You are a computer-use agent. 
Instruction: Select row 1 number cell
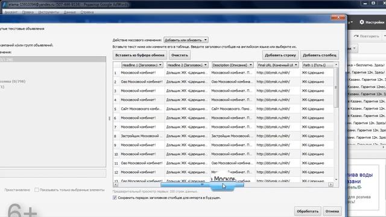pyautogui.click(x=116, y=73)
